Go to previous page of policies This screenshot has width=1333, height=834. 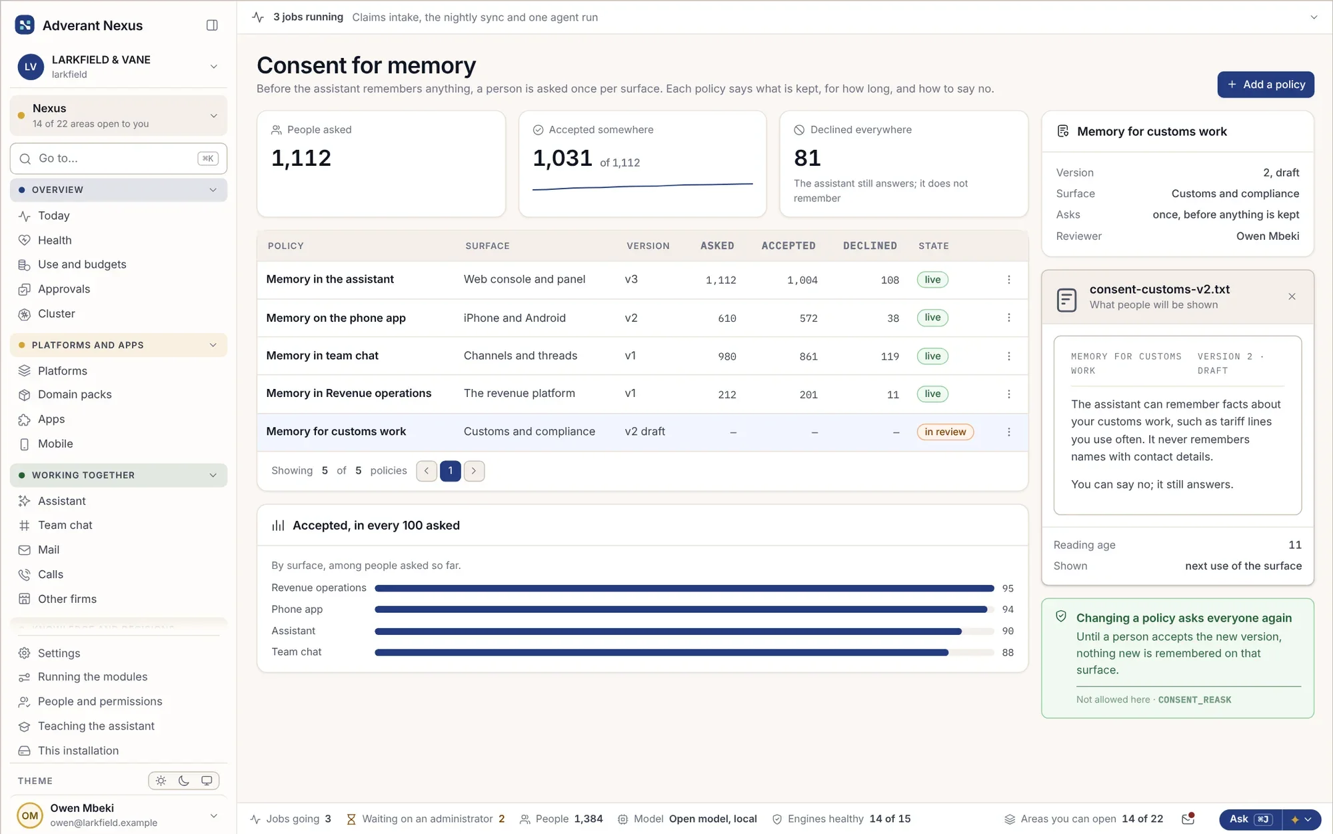(427, 471)
